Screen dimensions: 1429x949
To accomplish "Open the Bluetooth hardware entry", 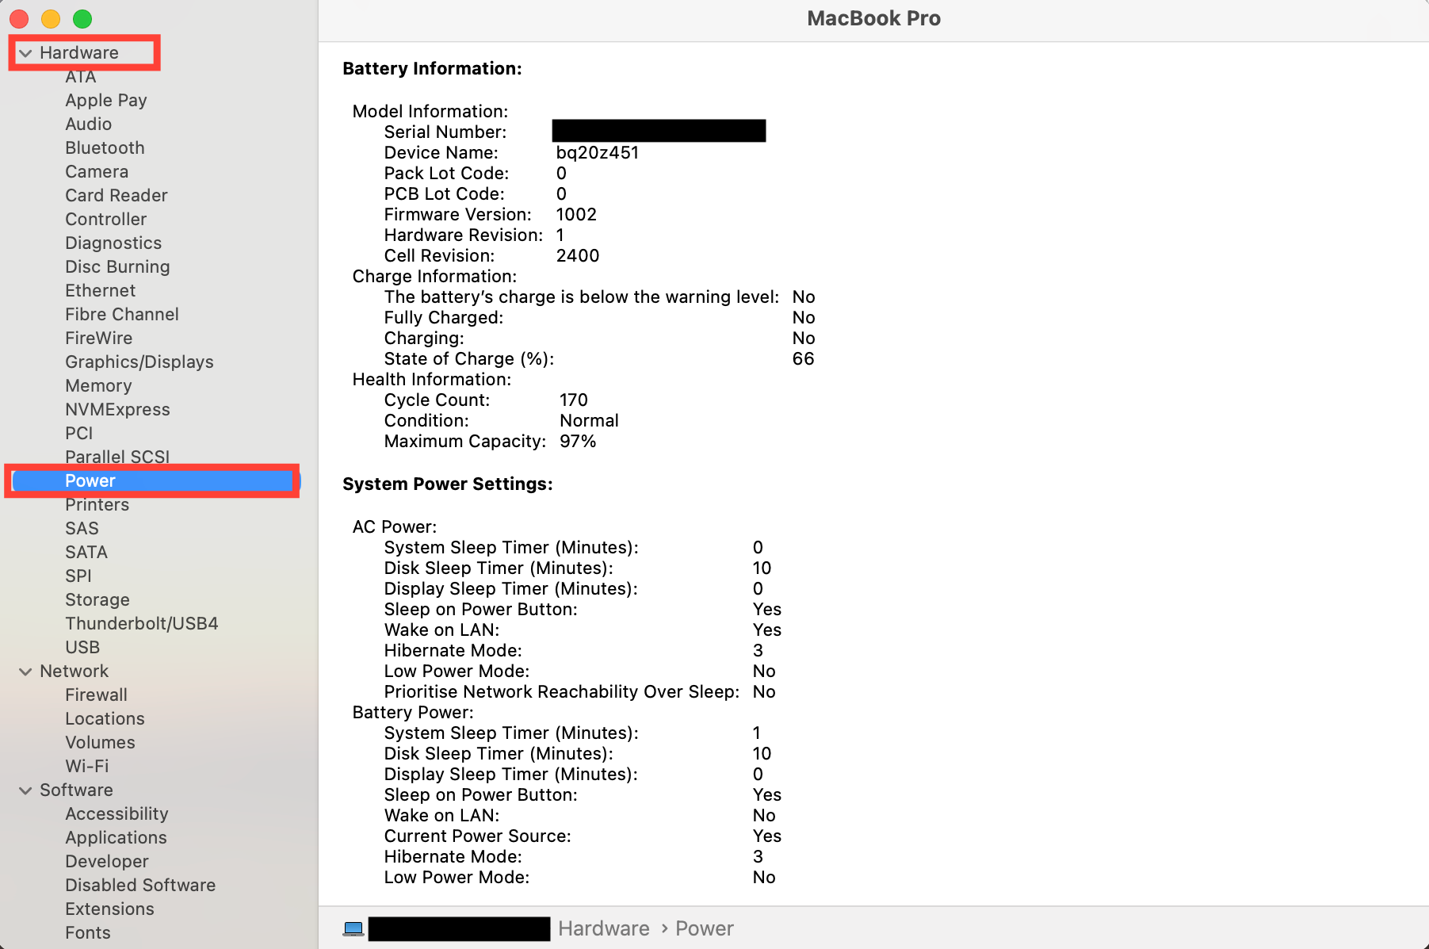I will [x=105, y=148].
